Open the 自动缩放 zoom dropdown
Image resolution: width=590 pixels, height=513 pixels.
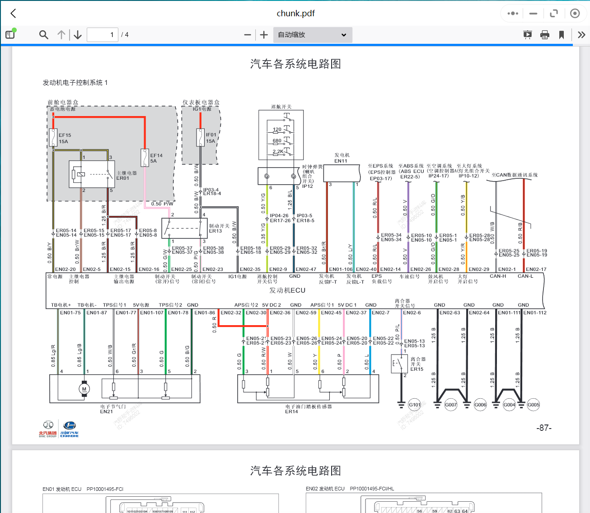tap(312, 35)
